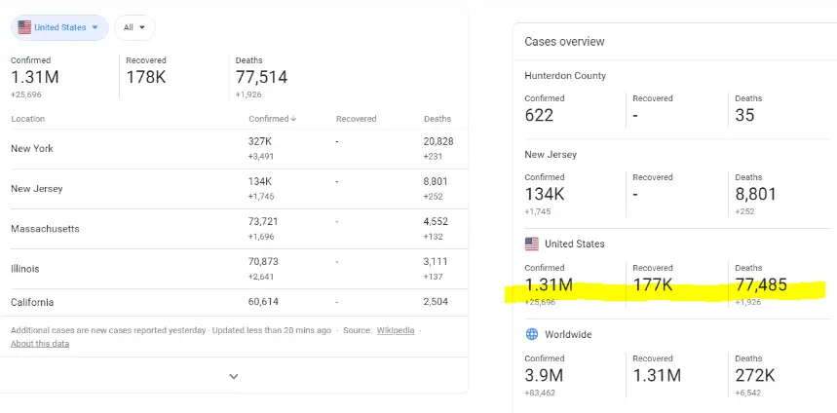The width and height of the screenshot is (837, 413).
Task: Click the Deaths column header in table
Action: (x=437, y=119)
